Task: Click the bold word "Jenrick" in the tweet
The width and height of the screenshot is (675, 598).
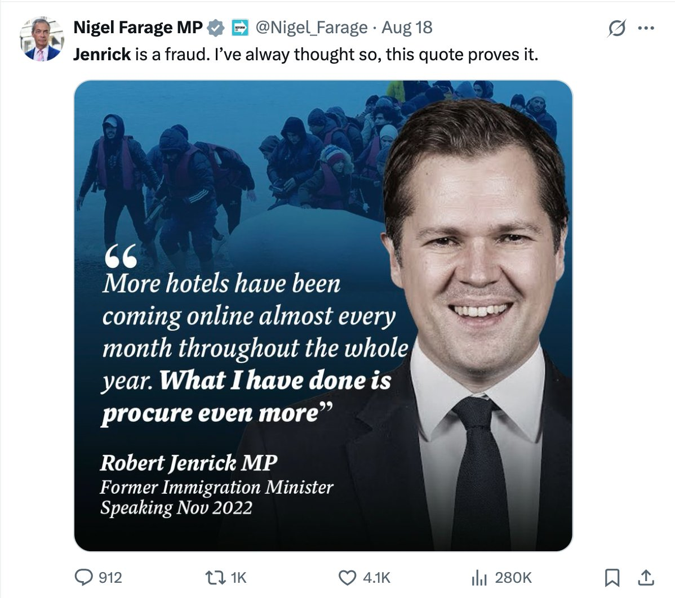Action: 102,55
